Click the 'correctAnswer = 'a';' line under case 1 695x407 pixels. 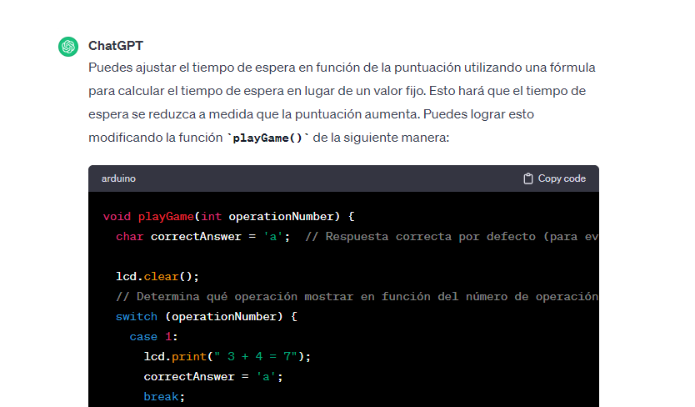coord(213,376)
